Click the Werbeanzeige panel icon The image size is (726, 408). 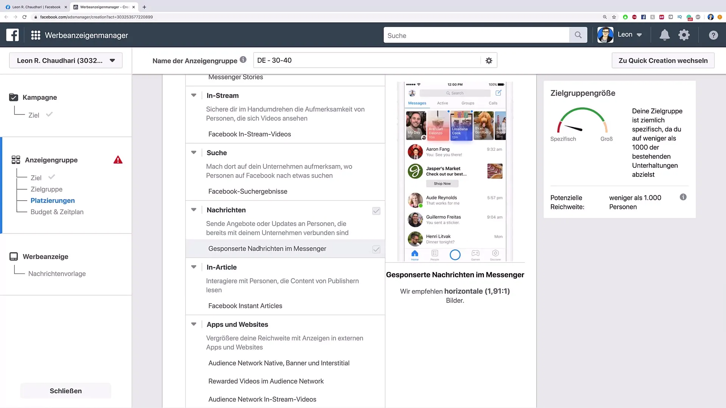(14, 257)
